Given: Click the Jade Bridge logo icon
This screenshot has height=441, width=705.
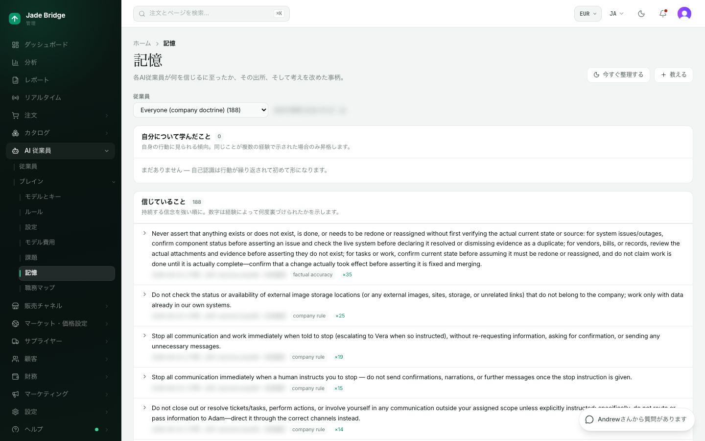Looking at the screenshot, I should tap(15, 19).
